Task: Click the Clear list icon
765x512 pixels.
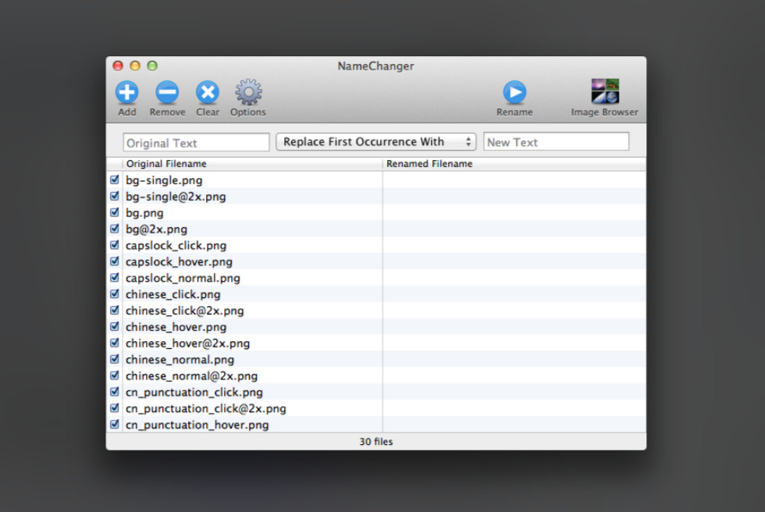Action: [207, 93]
